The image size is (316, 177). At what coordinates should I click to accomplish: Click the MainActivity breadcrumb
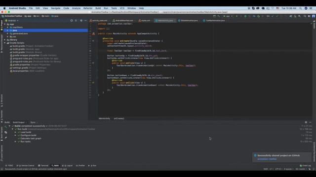(x=104, y=118)
